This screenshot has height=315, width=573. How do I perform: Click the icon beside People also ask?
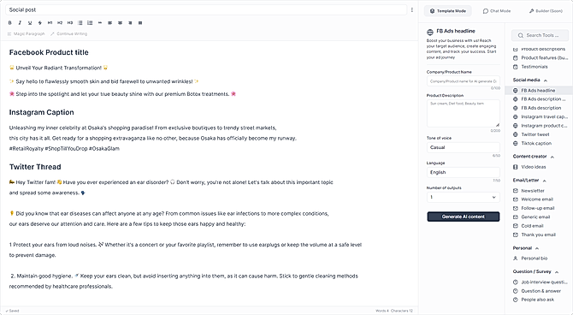(515, 300)
